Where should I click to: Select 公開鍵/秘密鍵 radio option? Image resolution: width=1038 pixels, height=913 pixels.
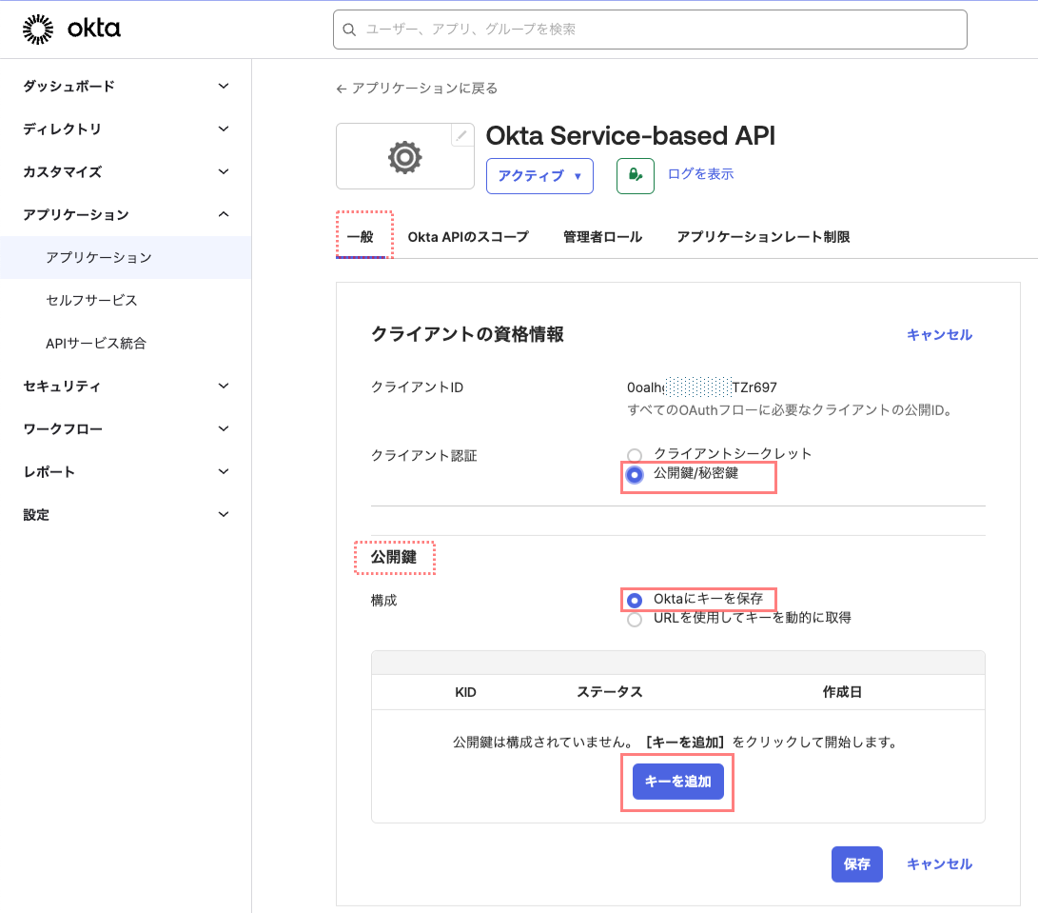(x=635, y=474)
